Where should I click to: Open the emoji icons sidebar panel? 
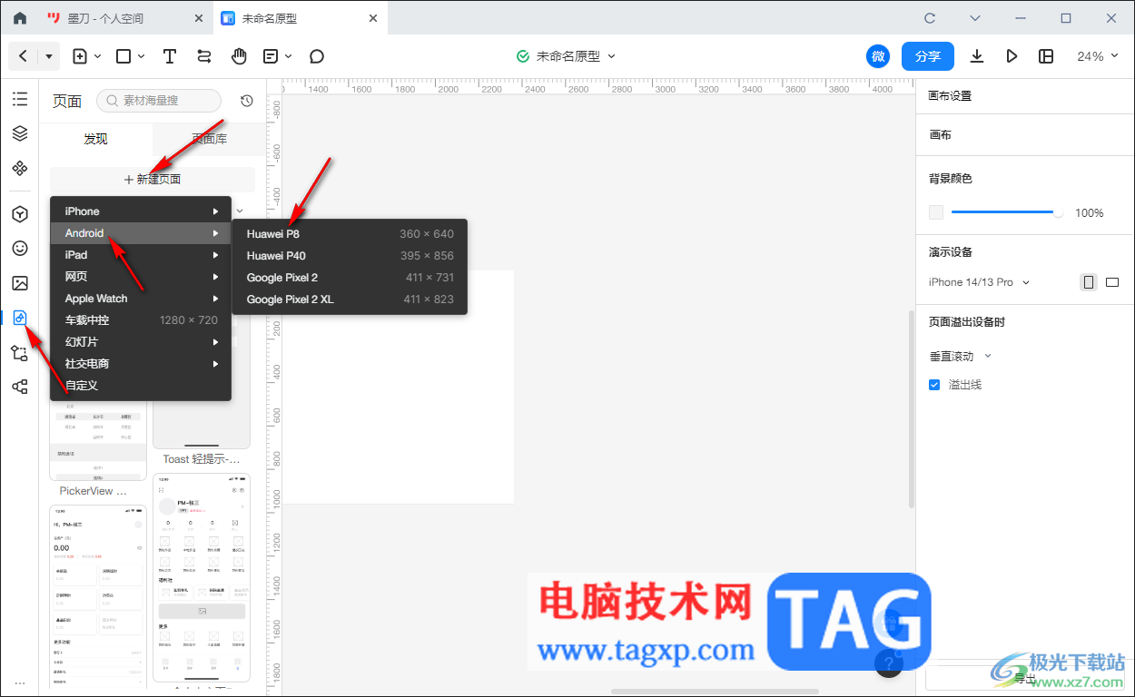coord(20,249)
